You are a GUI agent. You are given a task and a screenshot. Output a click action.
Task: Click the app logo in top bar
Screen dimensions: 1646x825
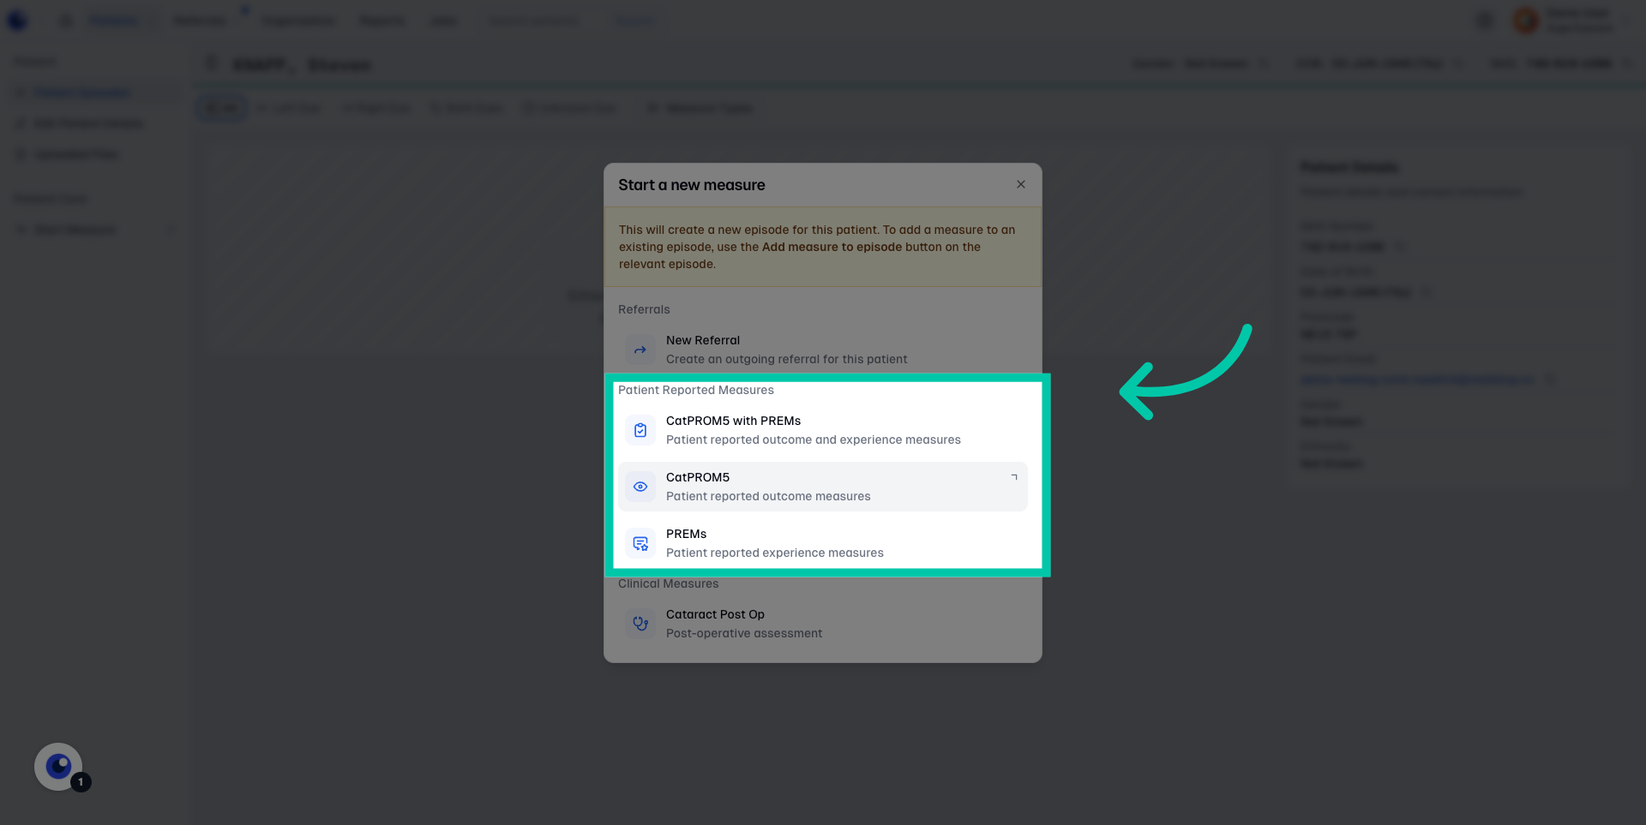pos(17,21)
